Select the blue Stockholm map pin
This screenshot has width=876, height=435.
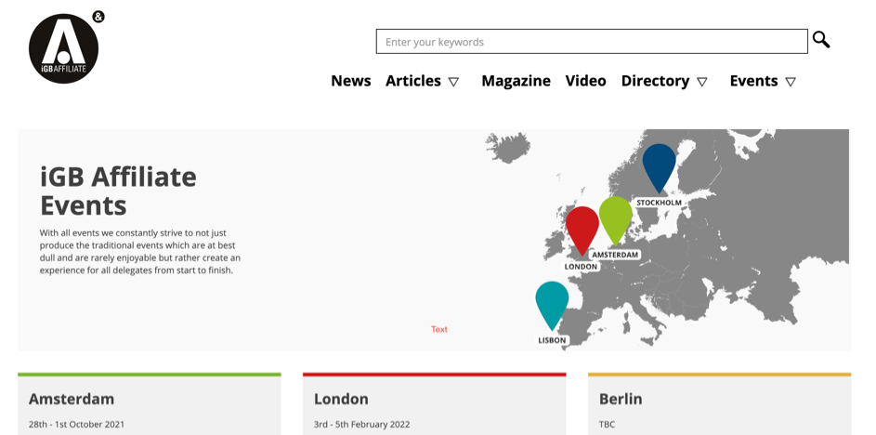pyautogui.click(x=659, y=165)
